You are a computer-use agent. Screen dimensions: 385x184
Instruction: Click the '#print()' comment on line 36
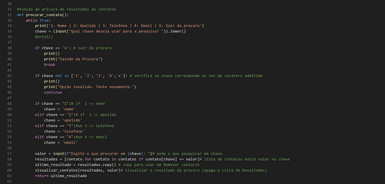(44, 37)
